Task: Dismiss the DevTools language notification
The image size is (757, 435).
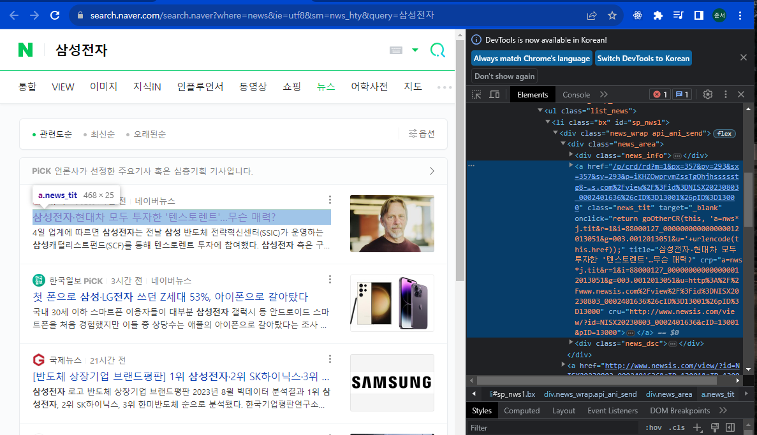Action: coord(744,57)
